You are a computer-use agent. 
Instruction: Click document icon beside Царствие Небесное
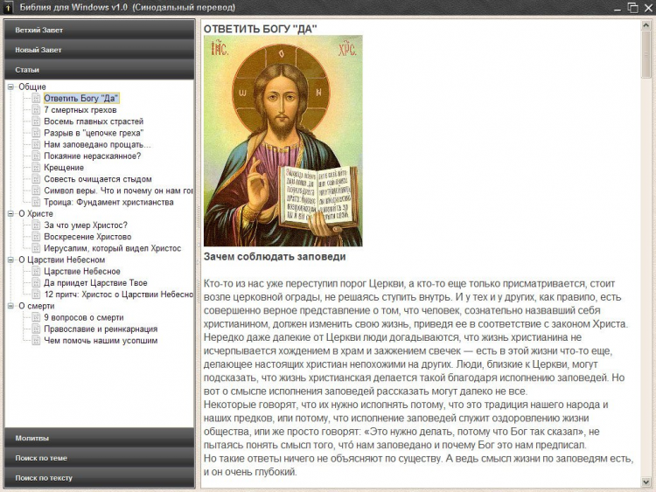click(x=37, y=271)
